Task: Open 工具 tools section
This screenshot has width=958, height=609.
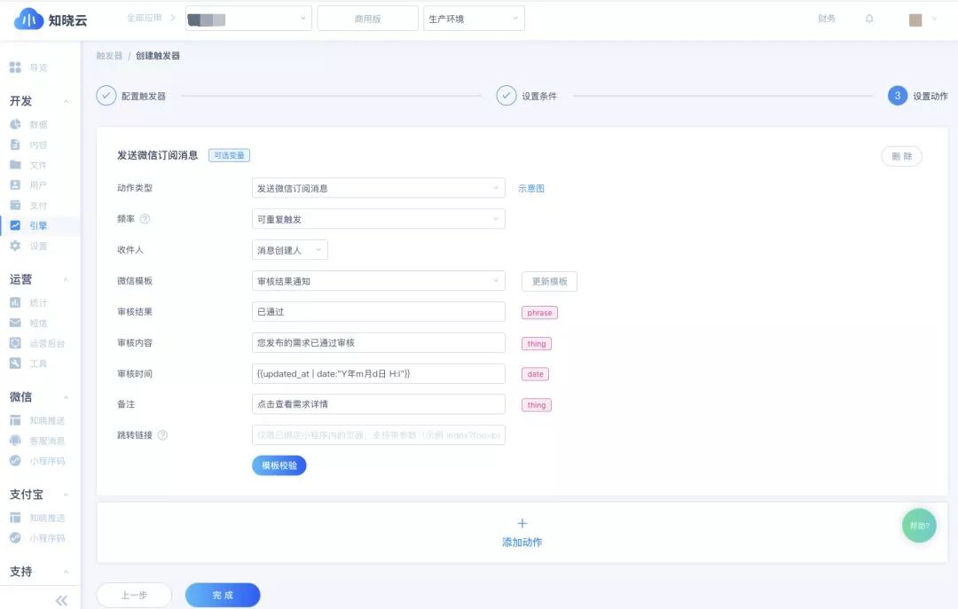Action: point(28,363)
